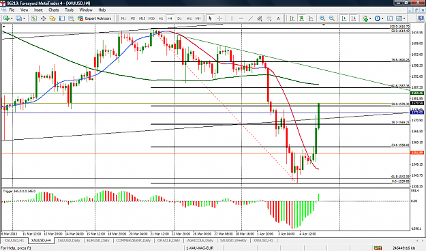Open the Indicators dropdown arrow
Viewport: 426px width, 251px height.
[x=370, y=18]
